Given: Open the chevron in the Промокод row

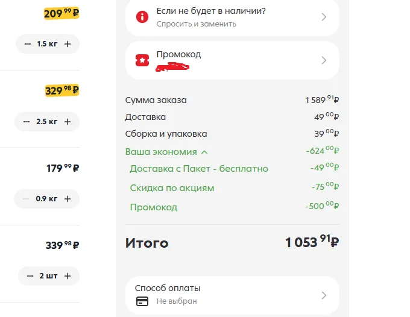Looking at the screenshot, I should coord(324,60).
